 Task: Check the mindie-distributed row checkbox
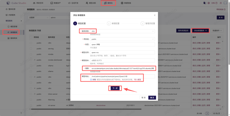click(x=31, y=60)
